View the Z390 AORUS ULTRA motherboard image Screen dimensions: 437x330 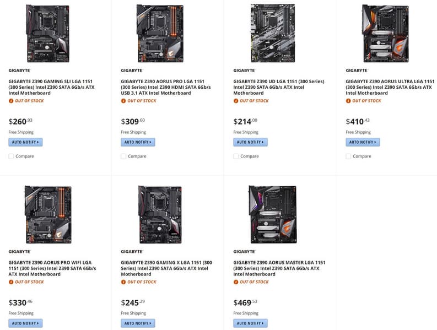point(385,33)
